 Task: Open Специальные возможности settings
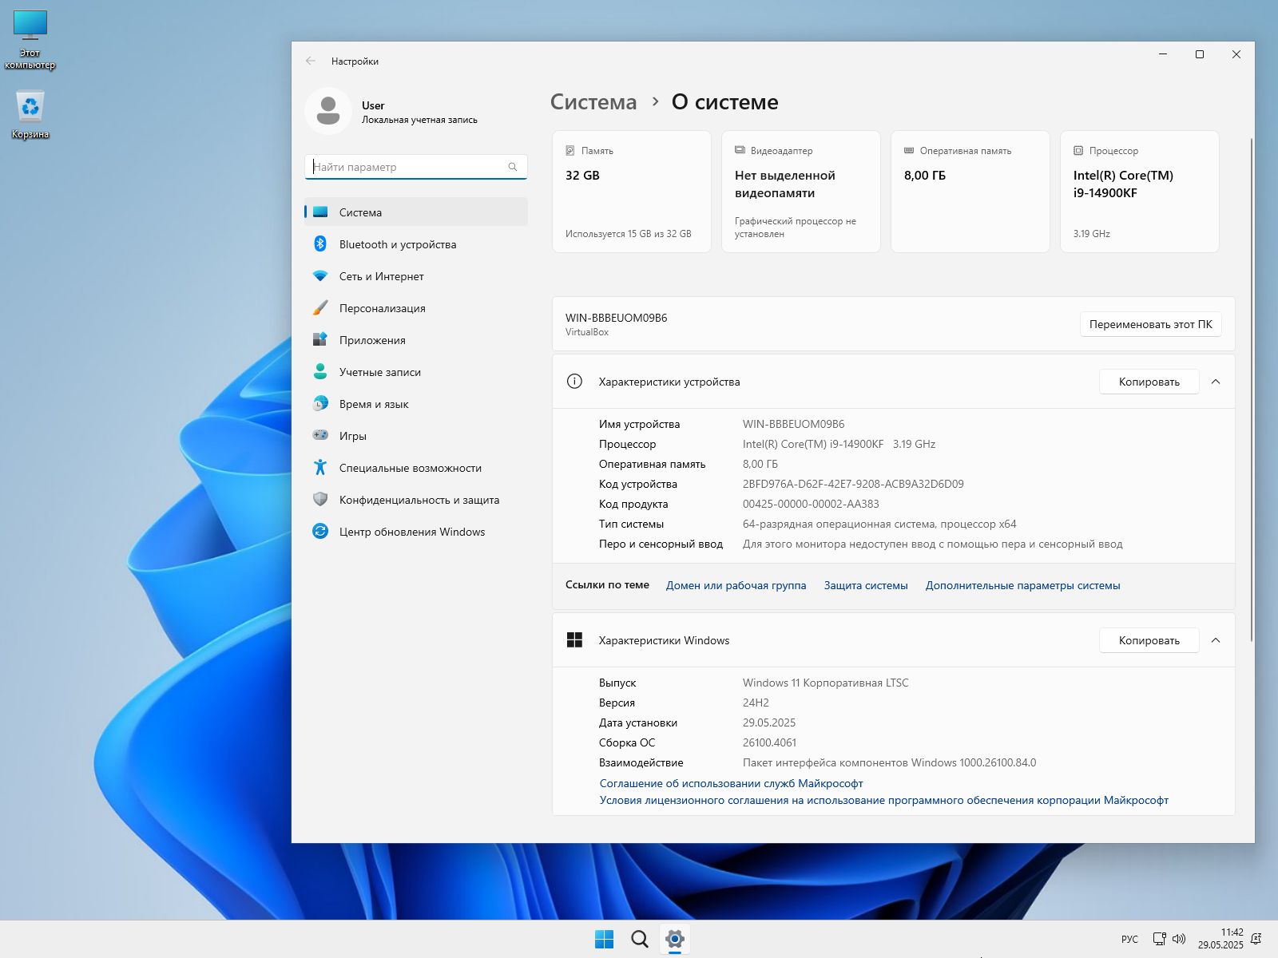coord(416,468)
